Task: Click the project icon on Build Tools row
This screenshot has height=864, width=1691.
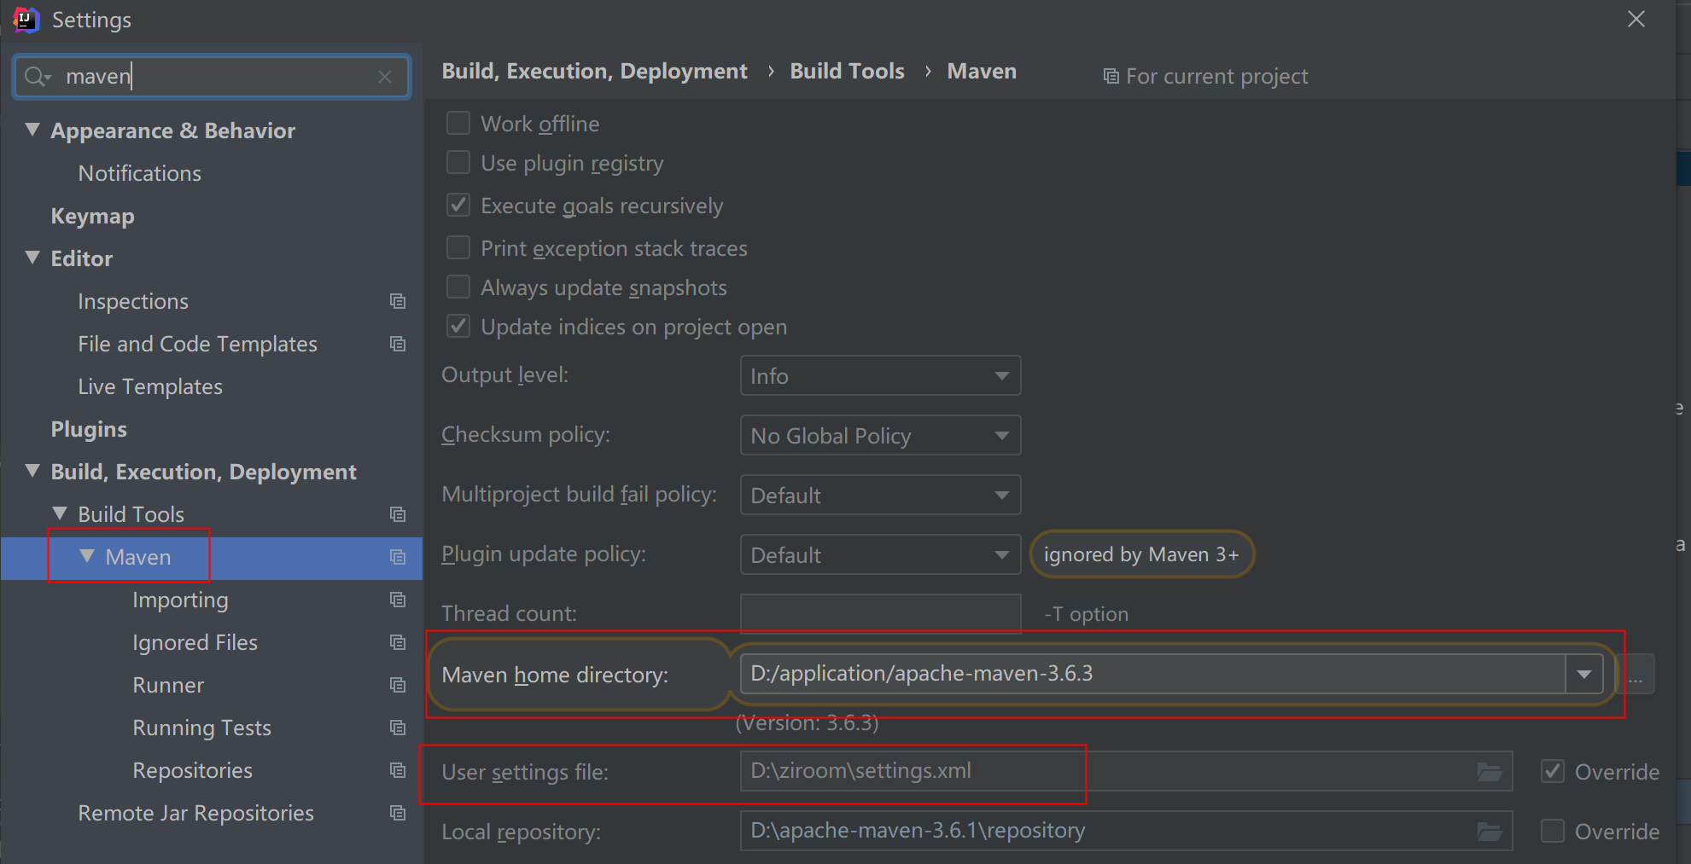Action: [398, 514]
